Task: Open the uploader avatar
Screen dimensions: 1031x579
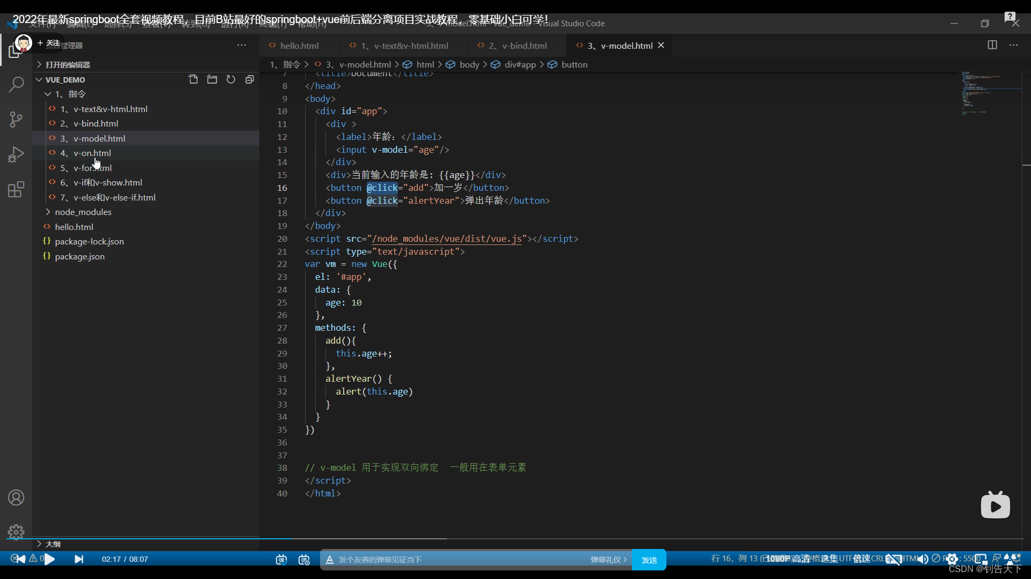Action: (x=23, y=43)
